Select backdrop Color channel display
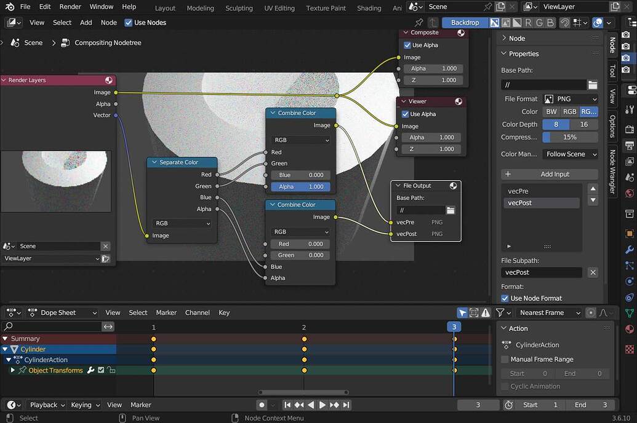 pos(506,23)
